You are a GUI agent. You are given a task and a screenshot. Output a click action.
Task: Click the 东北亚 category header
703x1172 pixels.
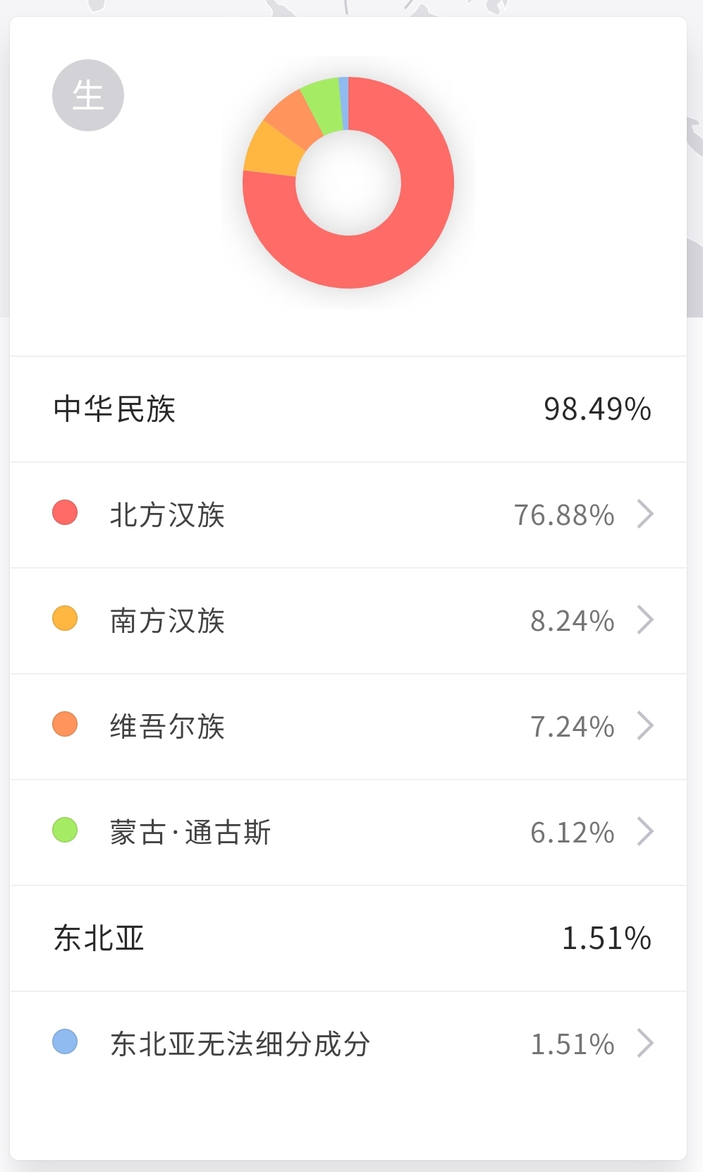point(99,938)
